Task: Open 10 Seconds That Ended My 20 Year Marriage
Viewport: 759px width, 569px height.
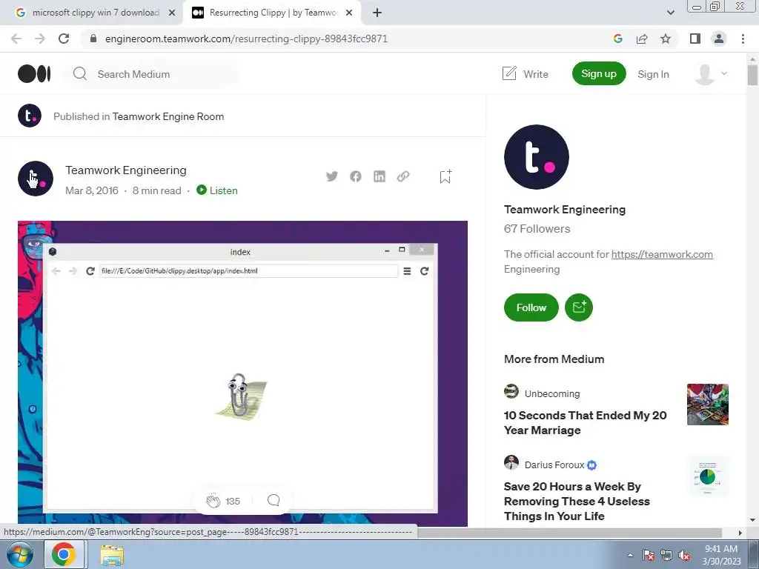Action: 586,423
